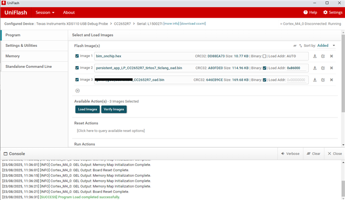345x200 pixels.
Task: Clear the console output
Action: [313, 154]
